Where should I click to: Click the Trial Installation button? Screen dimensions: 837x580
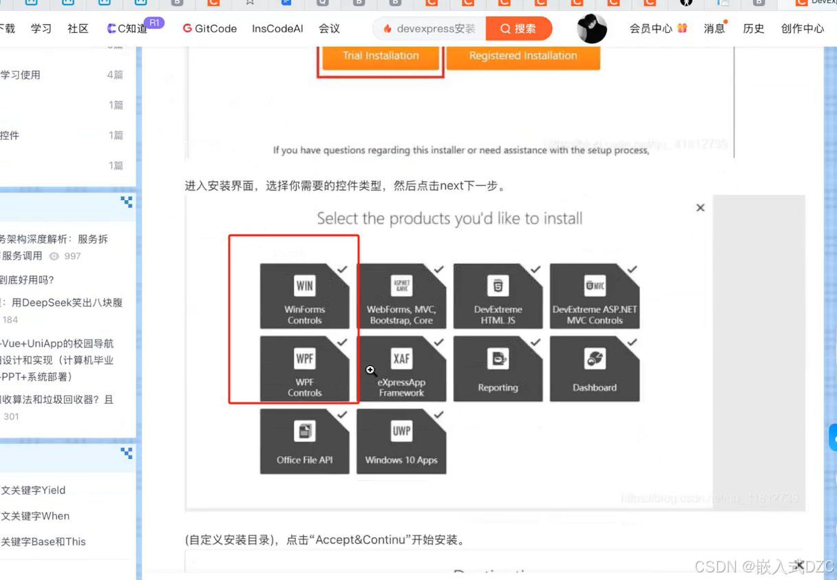click(x=381, y=56)
